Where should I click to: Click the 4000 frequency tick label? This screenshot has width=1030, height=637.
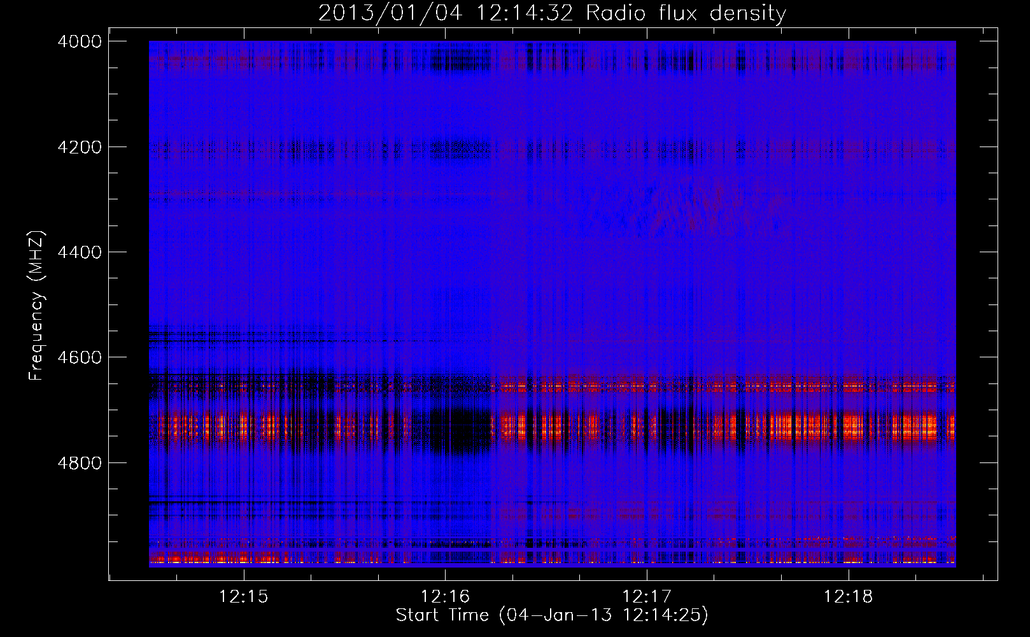point(79,41)
